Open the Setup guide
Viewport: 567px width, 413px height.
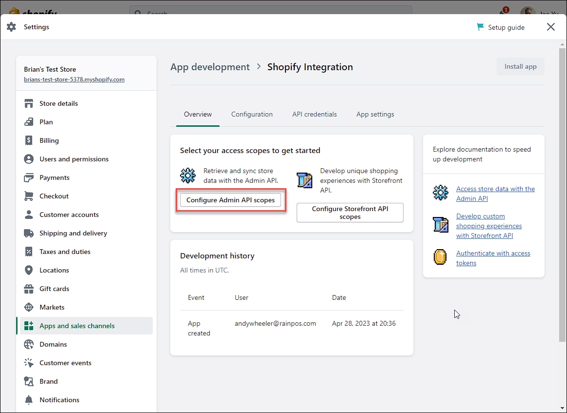coord(501,27)
